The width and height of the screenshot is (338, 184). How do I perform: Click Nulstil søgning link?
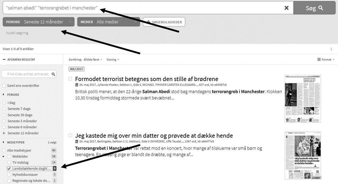point(17,33)
